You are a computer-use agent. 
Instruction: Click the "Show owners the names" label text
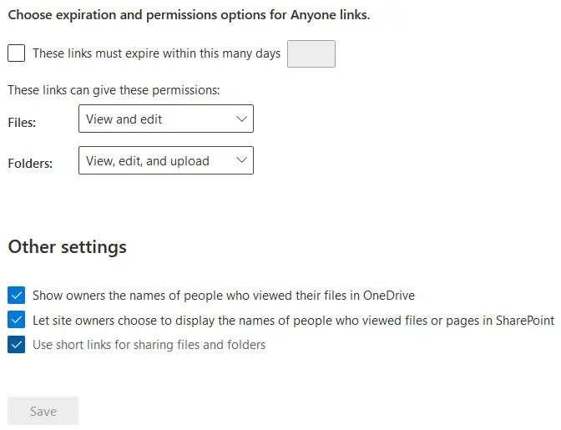click(x=223, y=296)
